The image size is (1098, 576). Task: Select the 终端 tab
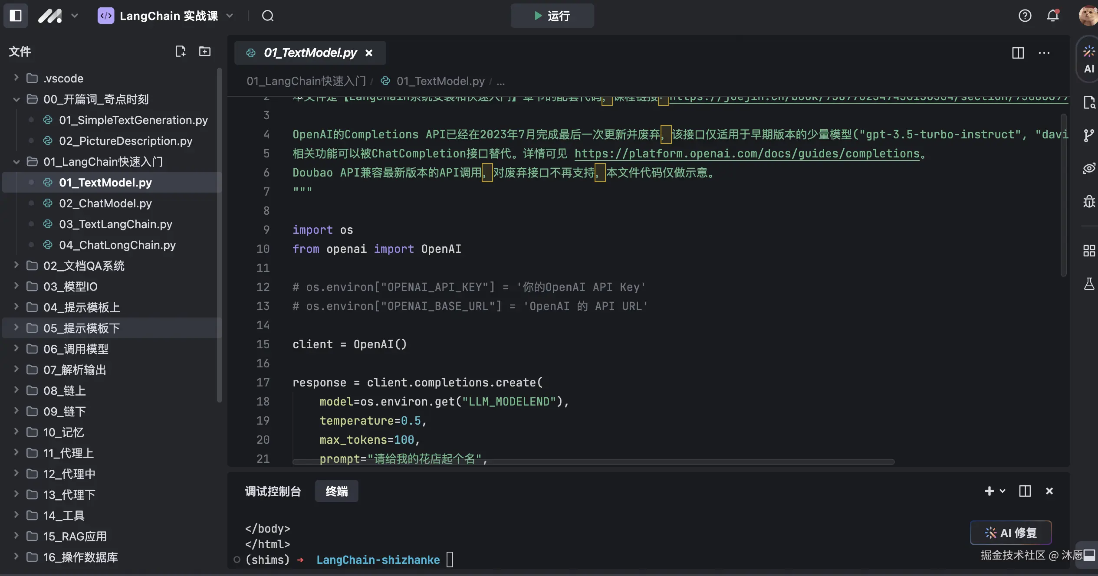pos(336,491)
